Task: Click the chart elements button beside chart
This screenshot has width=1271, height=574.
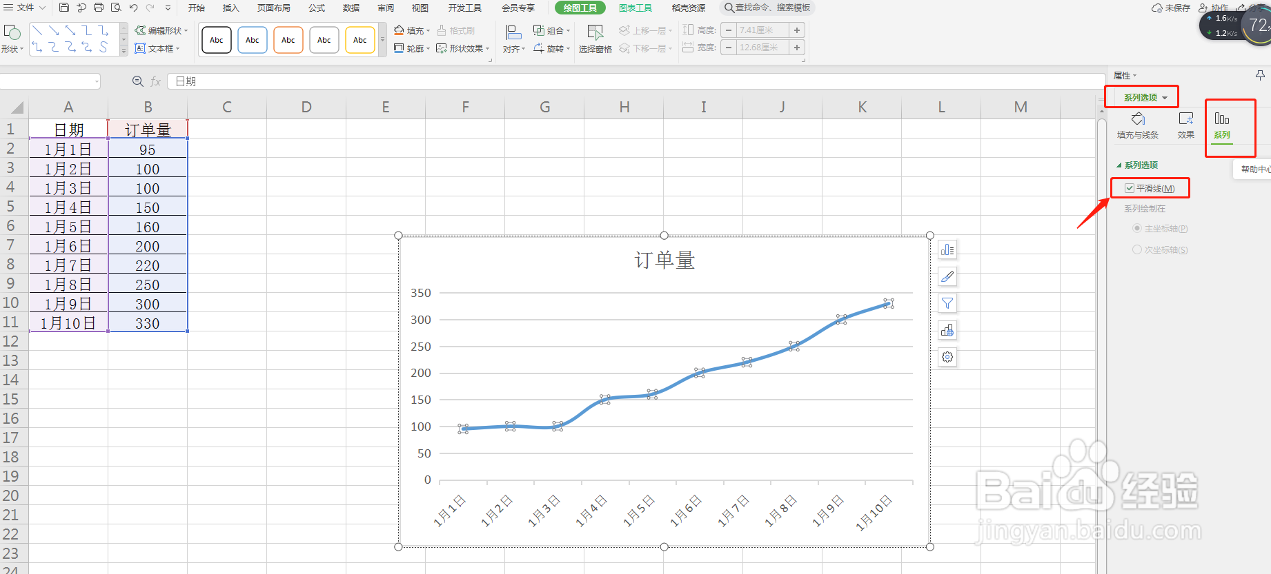Action: 947,249
